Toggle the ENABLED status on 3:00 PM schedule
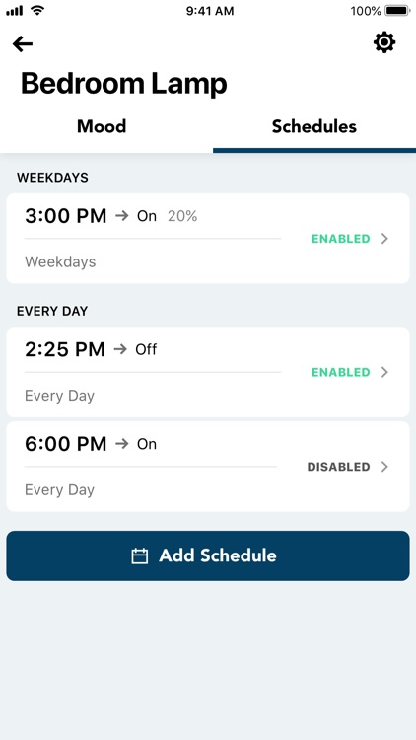416x740 pixels. coord(340,239)
